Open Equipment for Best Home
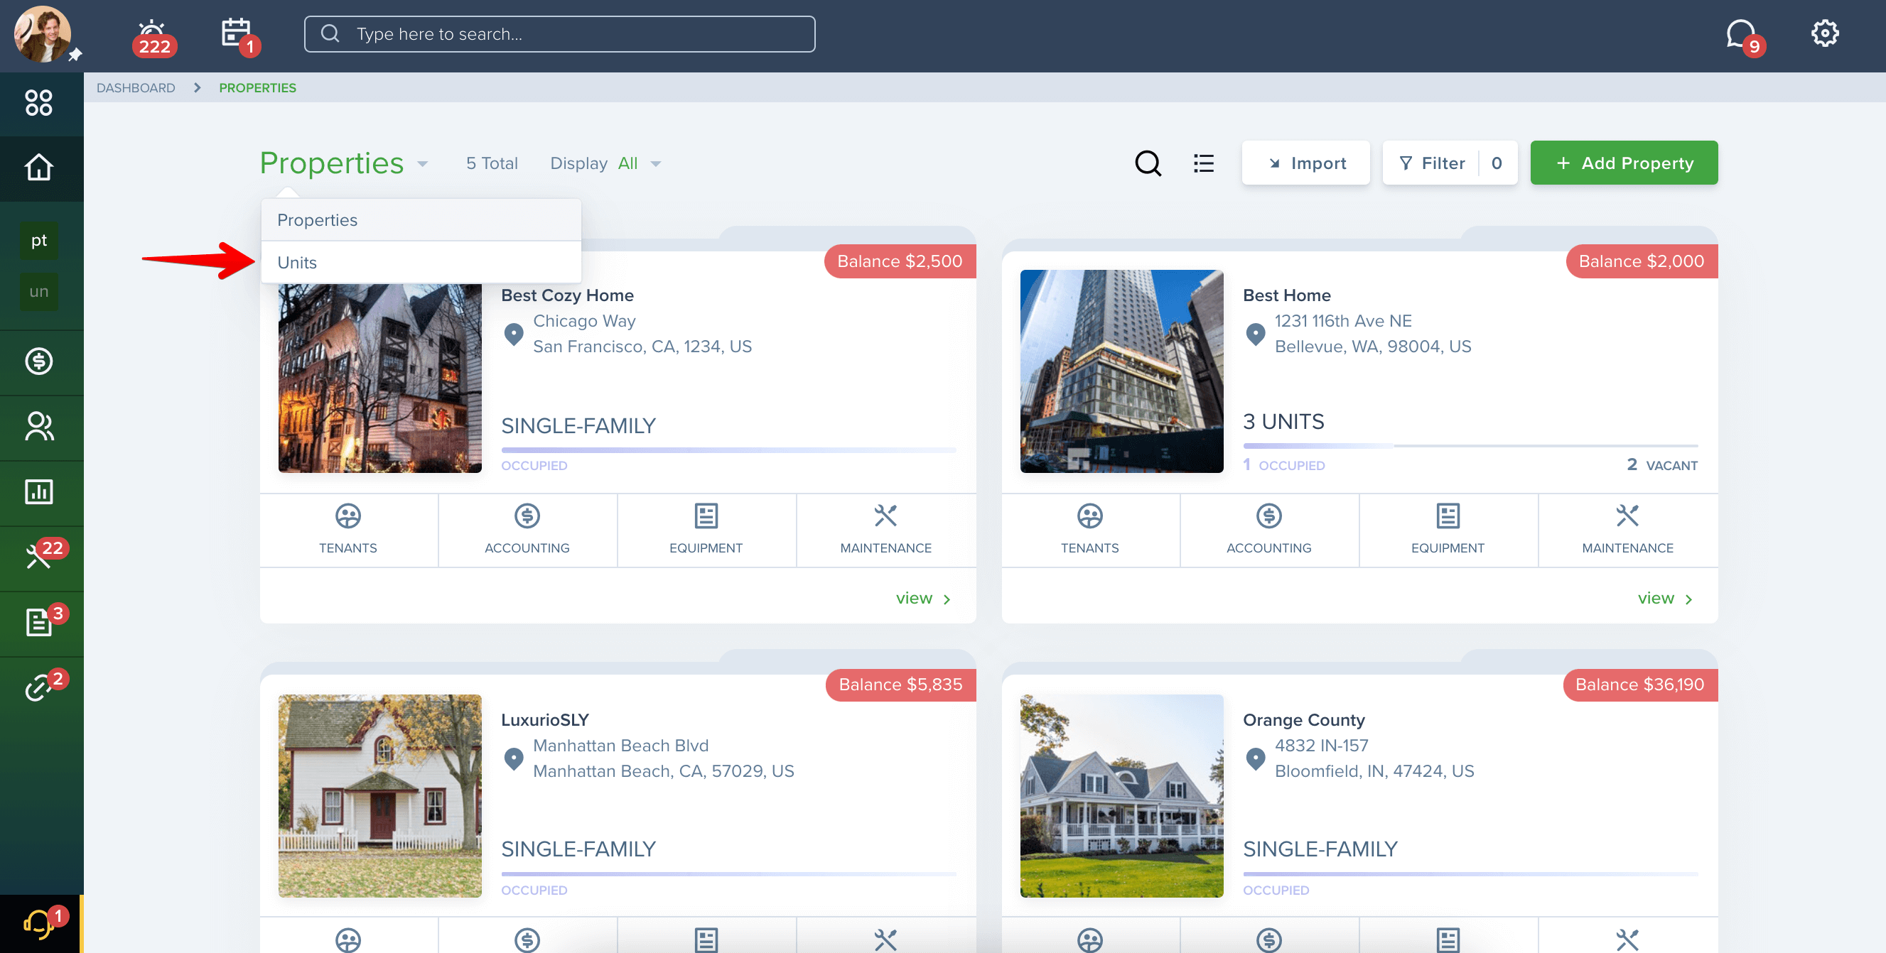 pyautogui.click(x=1448, y=530)
